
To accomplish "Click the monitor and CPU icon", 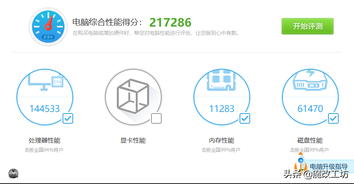I will click(45, 82).
